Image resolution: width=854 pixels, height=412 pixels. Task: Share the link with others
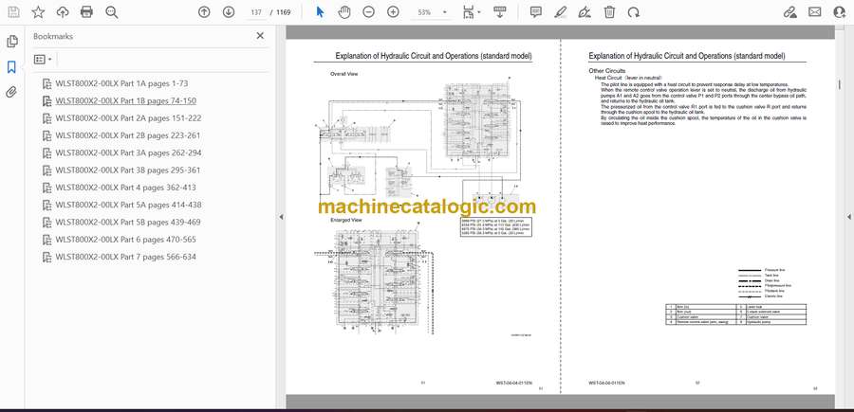(789, 12)
